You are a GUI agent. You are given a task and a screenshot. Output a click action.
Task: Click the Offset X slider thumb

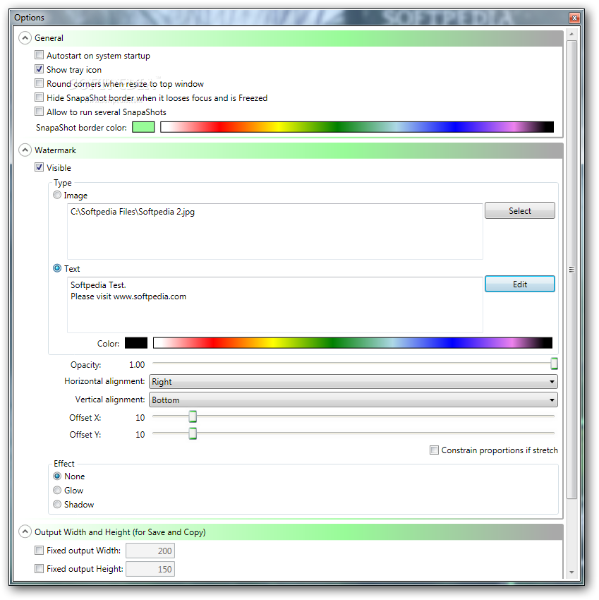[x=193, y=416]
